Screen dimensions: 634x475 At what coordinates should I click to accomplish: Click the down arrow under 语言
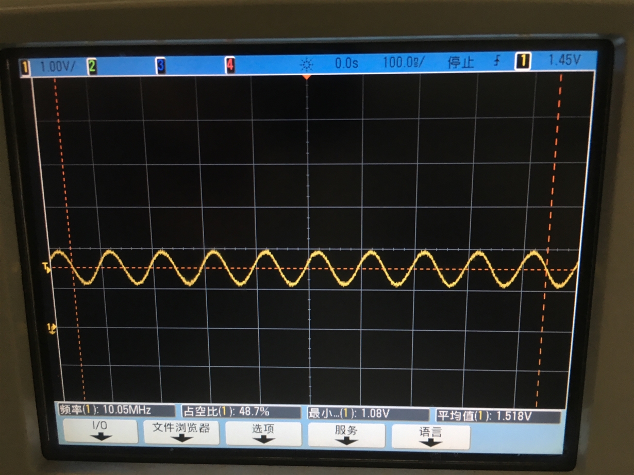[x=430, y=443]
